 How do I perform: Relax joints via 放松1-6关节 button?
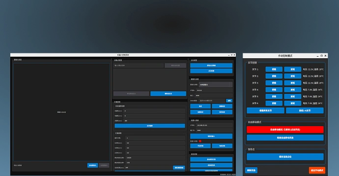(x=305, y=110)
